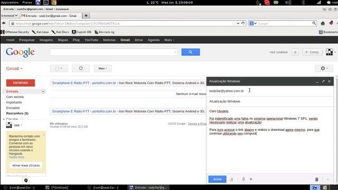
Task: Open Google+ notifications counter box
Action: pos(295,52)
